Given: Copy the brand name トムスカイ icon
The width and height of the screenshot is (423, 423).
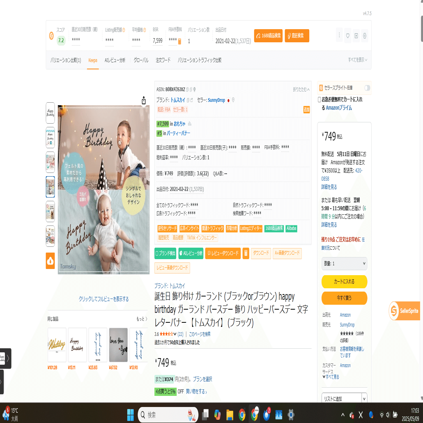Looking at the screenshot, I should pyautogui.click(x=188, y=100).
